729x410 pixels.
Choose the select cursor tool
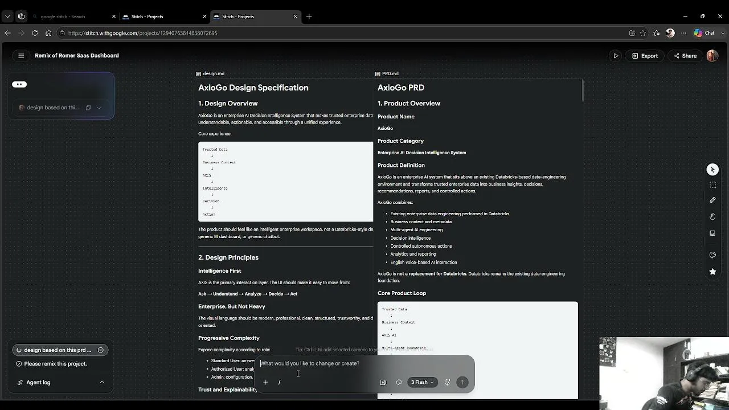click(x=712, y=169)
